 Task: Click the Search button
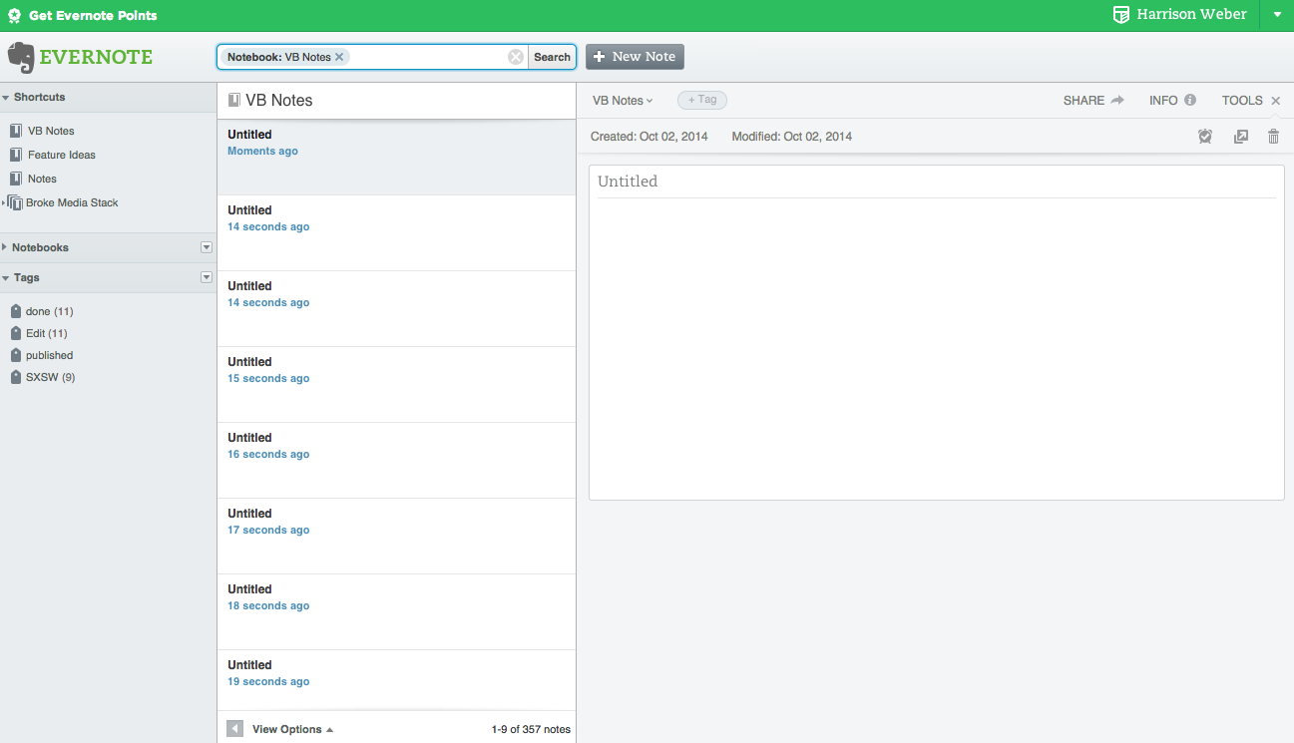[552, 57]
